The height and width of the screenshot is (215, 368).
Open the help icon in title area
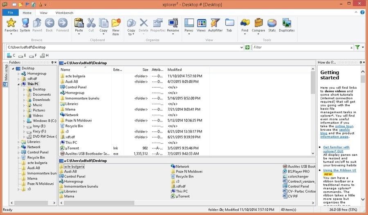point(362,12)
